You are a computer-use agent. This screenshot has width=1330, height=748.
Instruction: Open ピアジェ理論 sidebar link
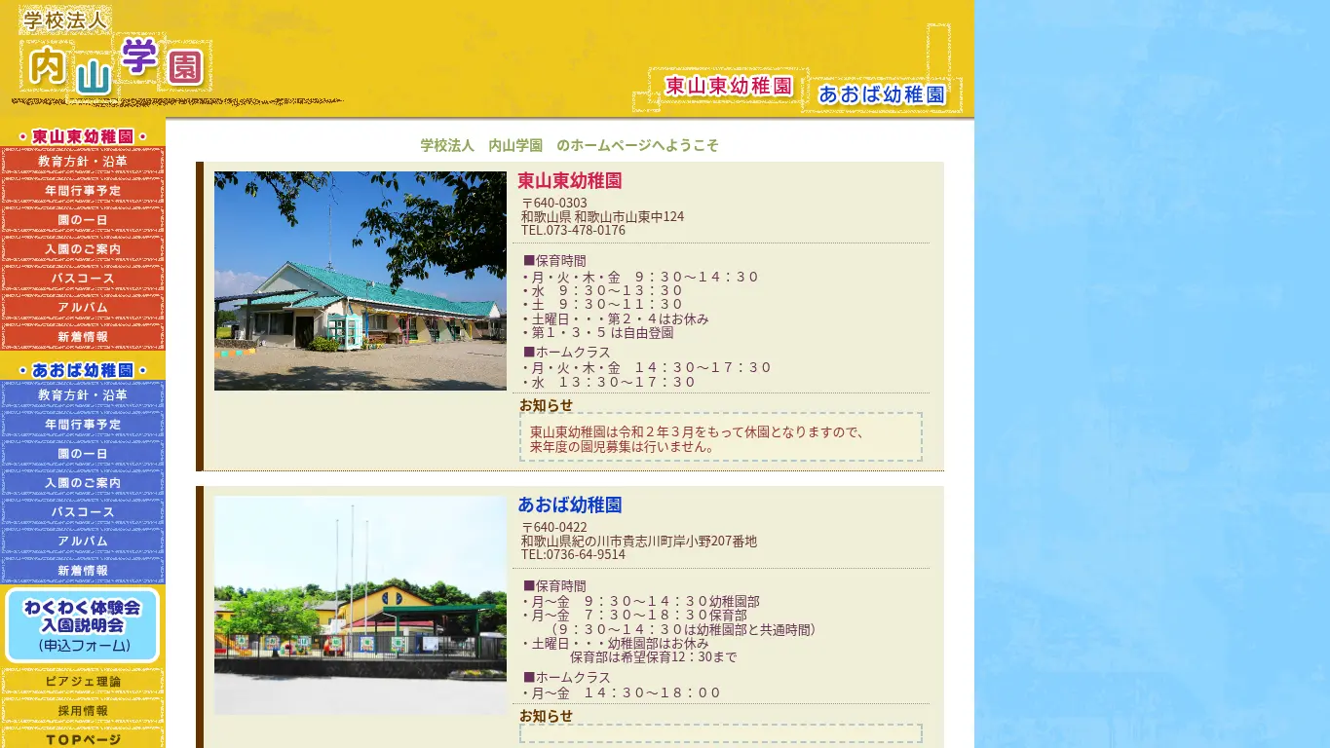coord(83,682)
